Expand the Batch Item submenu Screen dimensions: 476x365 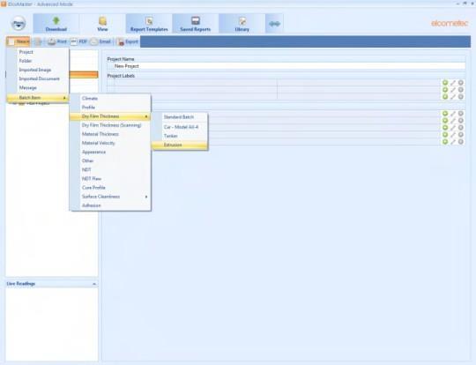[x=38, y=98]
